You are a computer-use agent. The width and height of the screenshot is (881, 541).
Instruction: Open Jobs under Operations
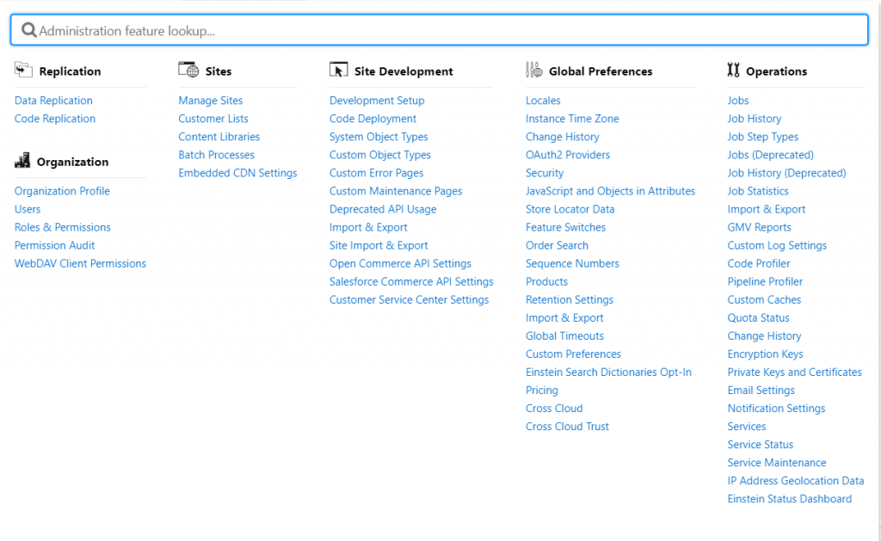[738, 101]
